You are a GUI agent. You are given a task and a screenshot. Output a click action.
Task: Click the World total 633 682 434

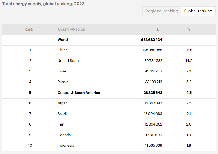152,40
